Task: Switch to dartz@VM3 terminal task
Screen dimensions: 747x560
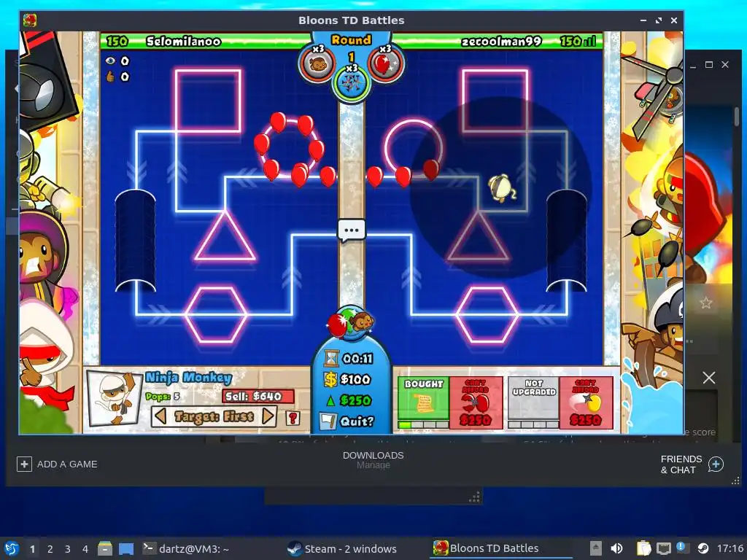Action: pos(186,548)
